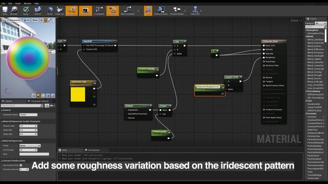The height and width of the screenshot is (184, 328).
Task: Click the property matrix grid icon
Action: pyautogui.click(x=47, y=106)
